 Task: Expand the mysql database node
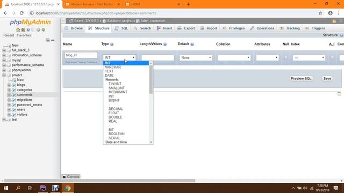[x=4, y=60]
